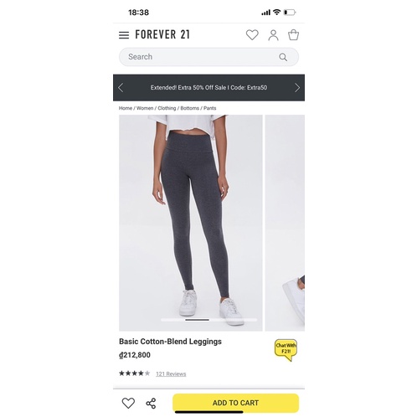Viewport: 417px width, 417px height.
Task: Go to the Home breadcrumb
Action: click(x=126, y=108)
